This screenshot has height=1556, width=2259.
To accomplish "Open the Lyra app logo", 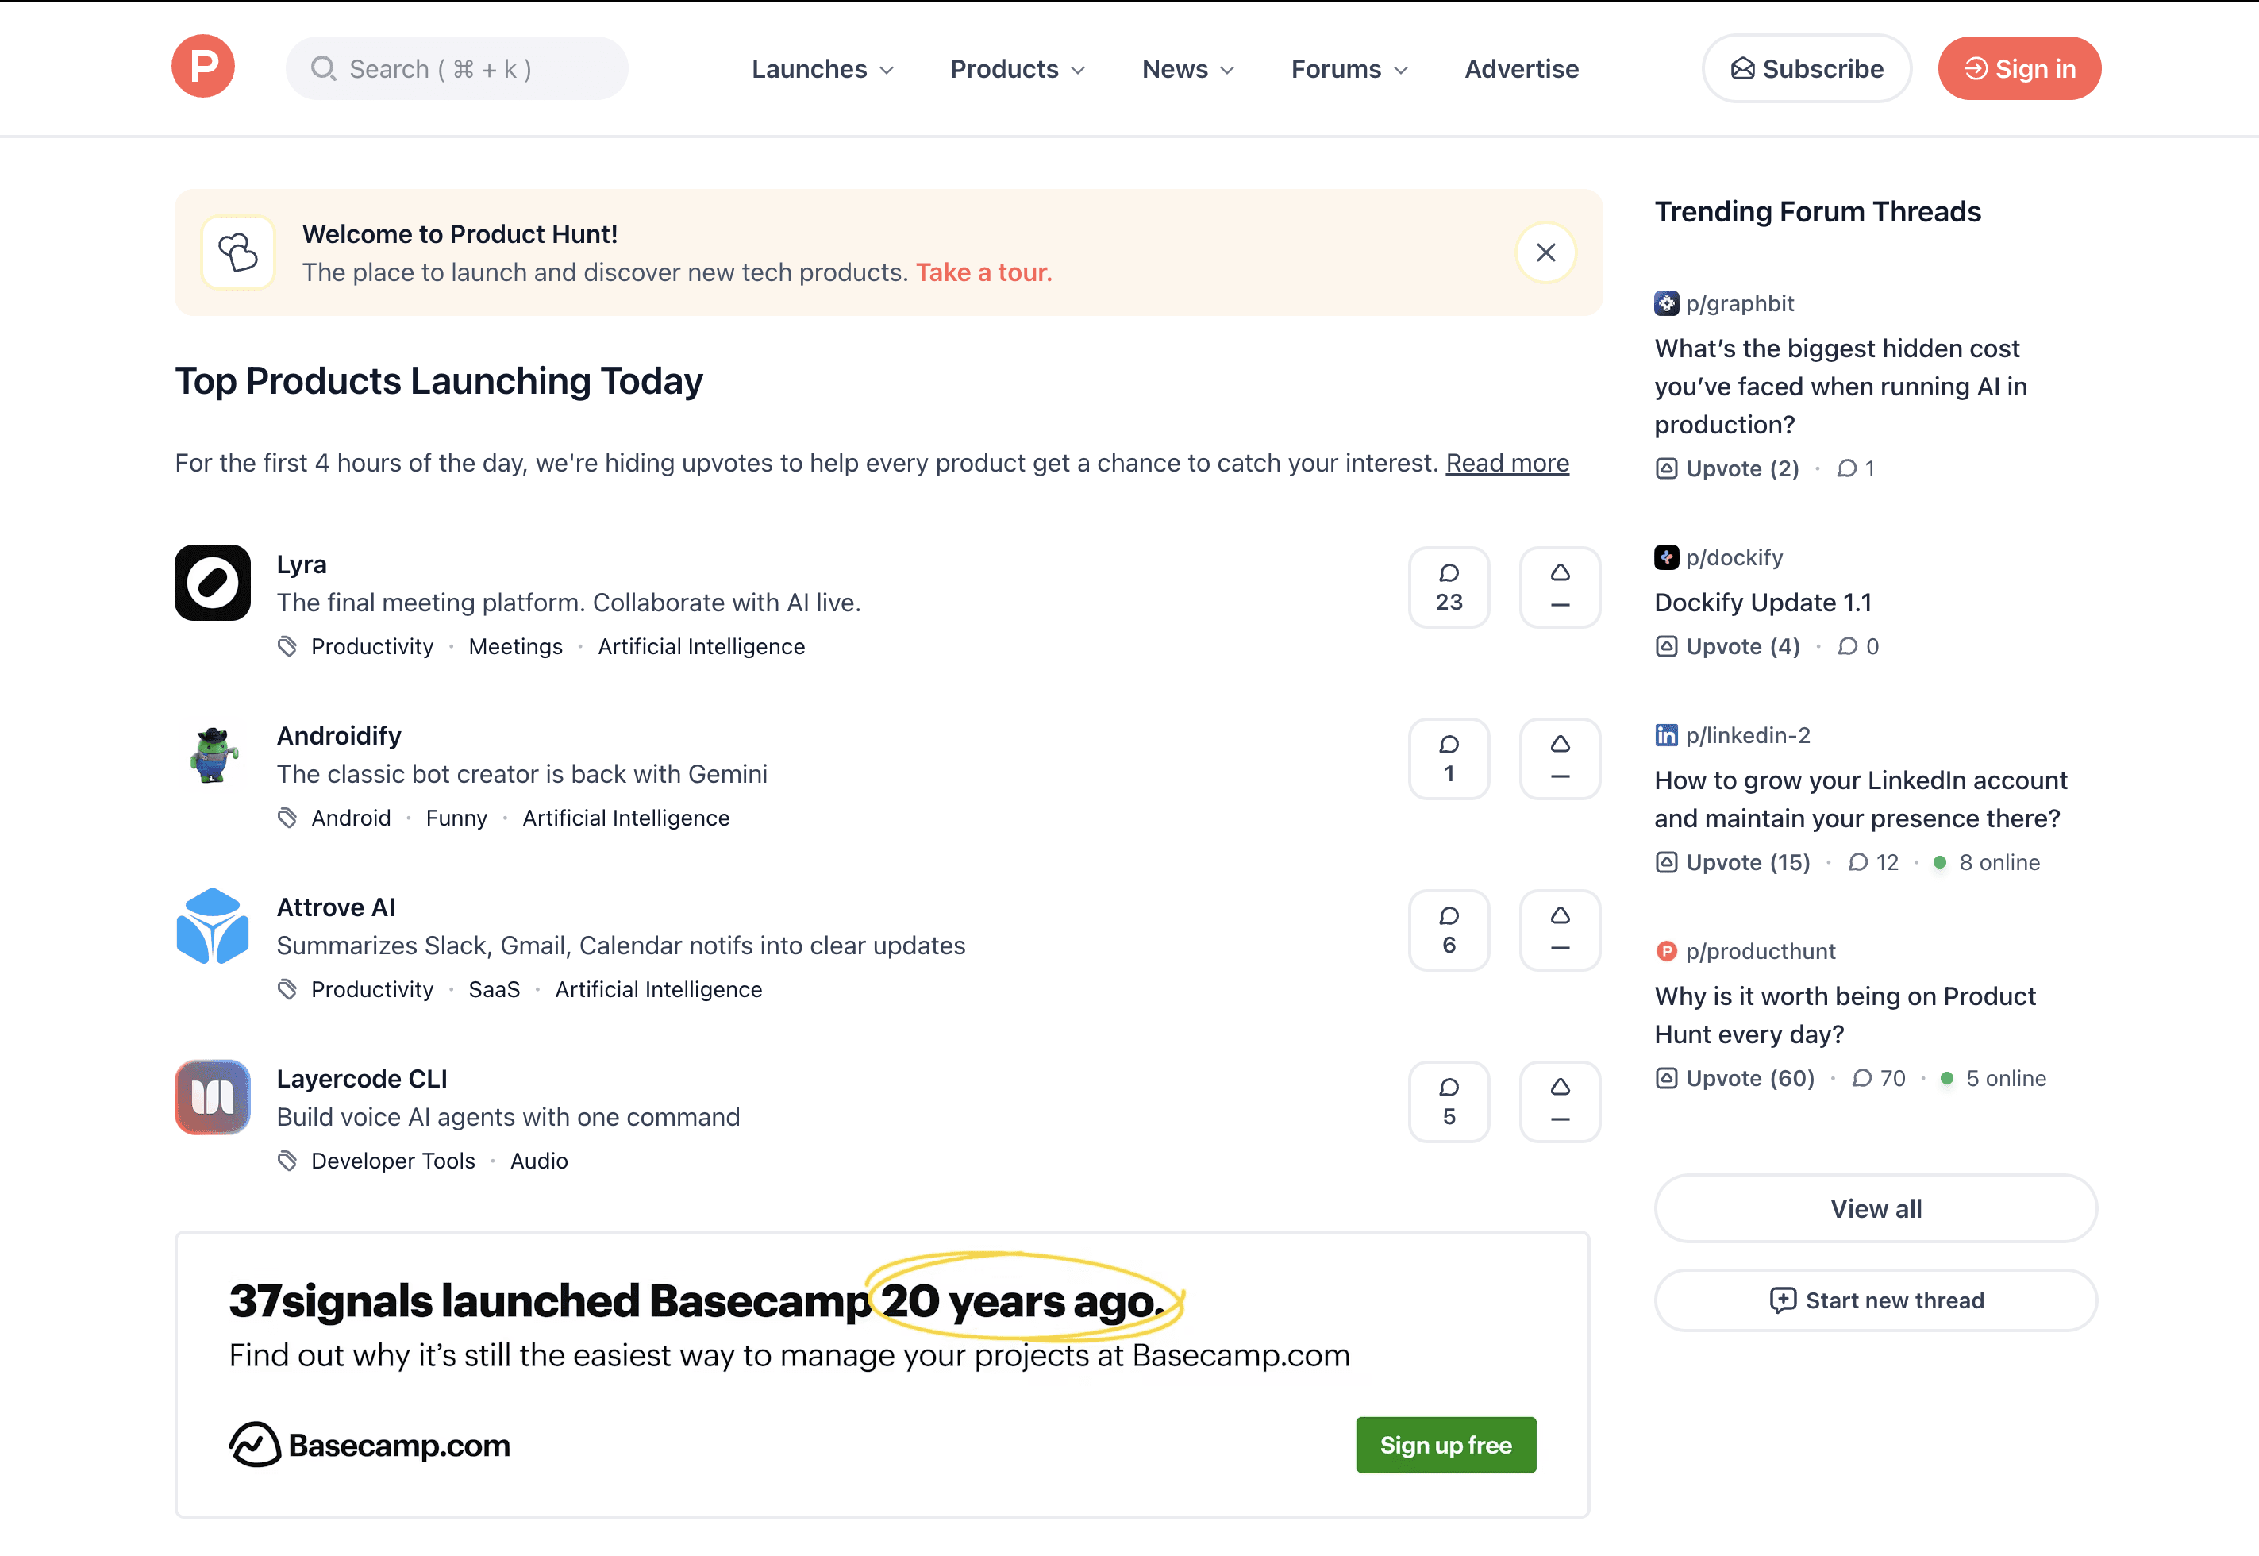I will click(x=213, y=582).
